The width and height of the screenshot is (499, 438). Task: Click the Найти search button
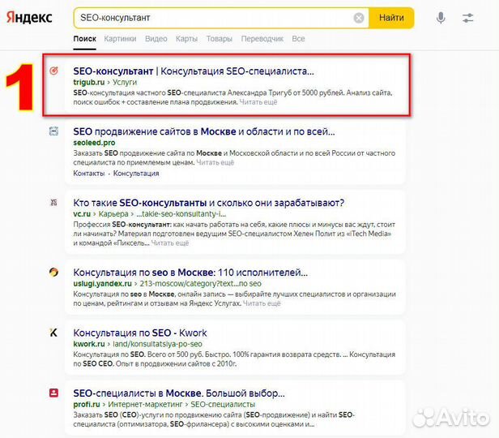tap(391, 18)
